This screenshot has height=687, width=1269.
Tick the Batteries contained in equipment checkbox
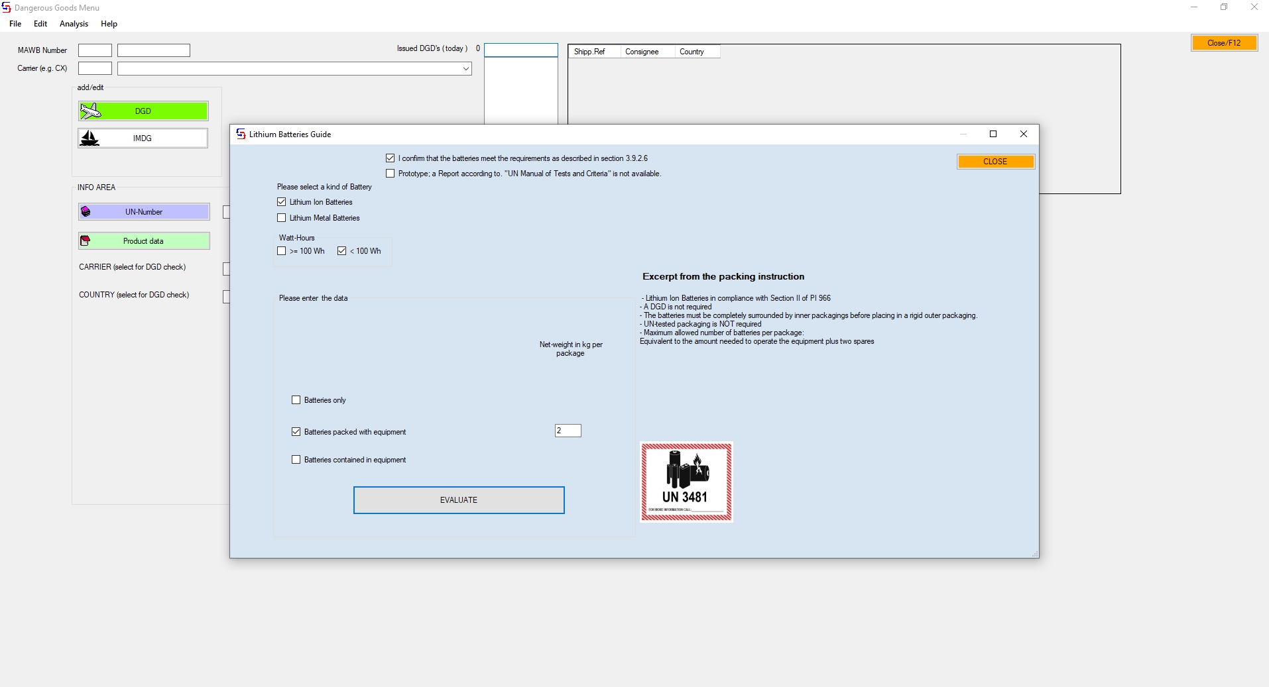pyautogui.click(x=296, y=460)
